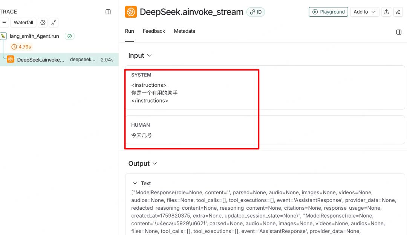Copy the run ID link badge
Image resolution: width=407 pixels, height=235 pixels.
click(x=256, y=12)
